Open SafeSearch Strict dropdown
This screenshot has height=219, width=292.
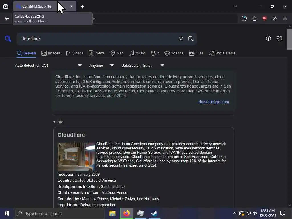(143, 65)
